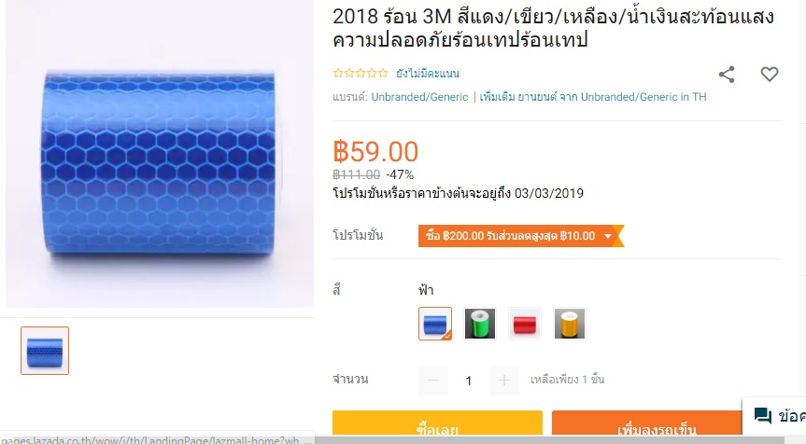Screen dimensions: 806x444
Task: Select the green tape color option
Action: 480,324
